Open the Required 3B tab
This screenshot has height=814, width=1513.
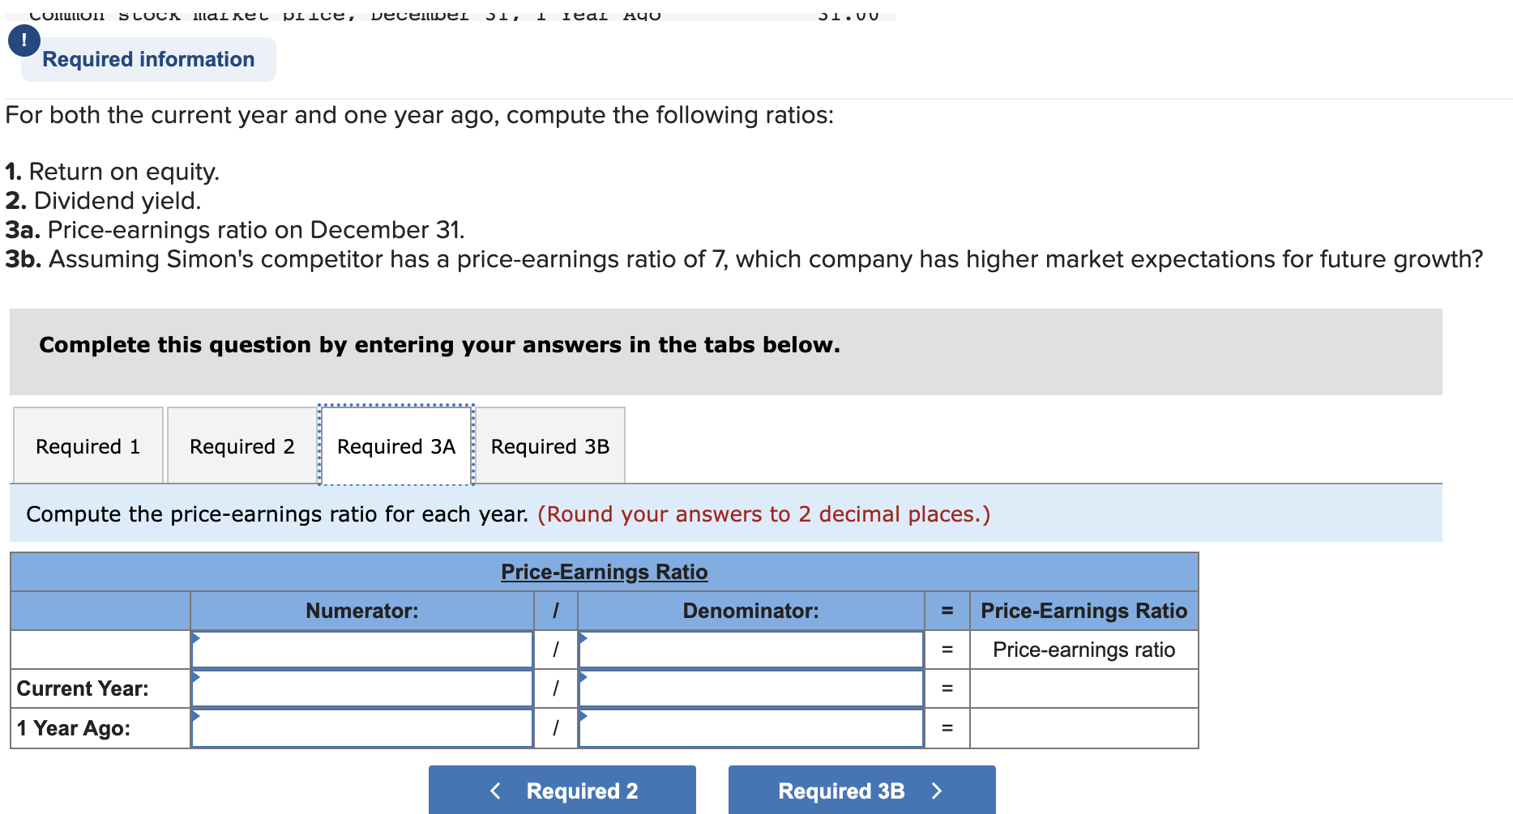tap(550, 445)
